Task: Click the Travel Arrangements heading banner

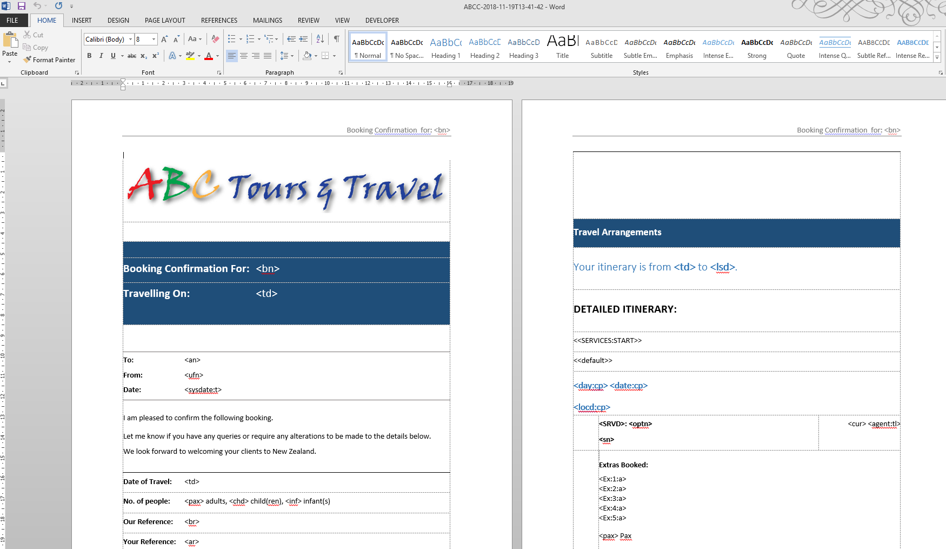Action: coord(736,233)
